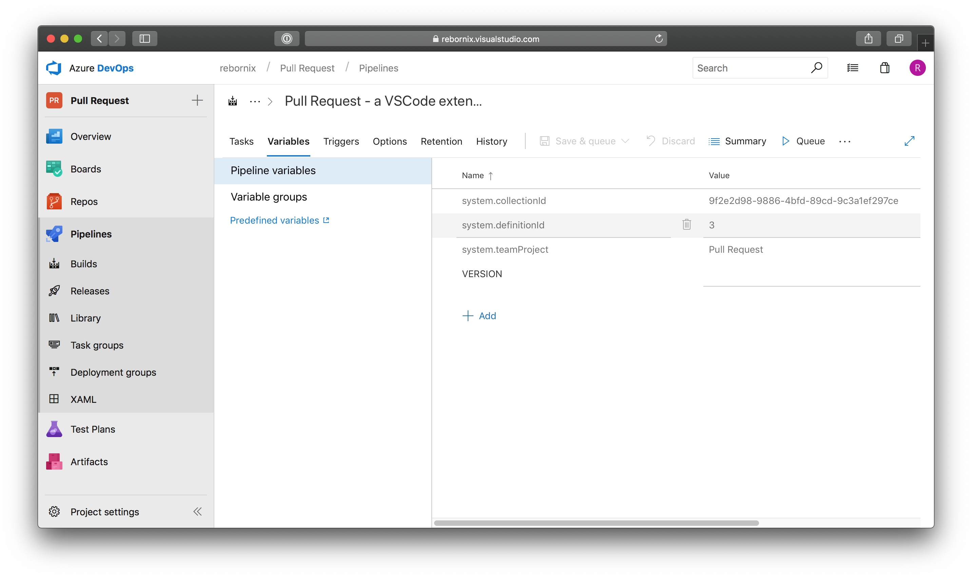Screen dimensions: 972x578
Task: Click the PR project avatar tile
Action: pyautogui.click(x=54, y=101)
